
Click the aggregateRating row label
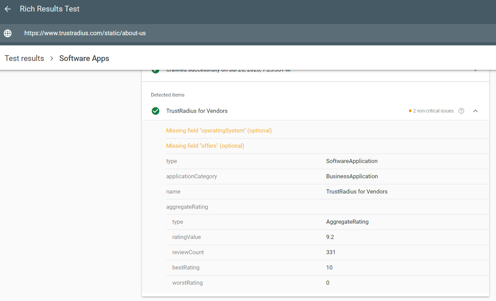tap(187, 207)
